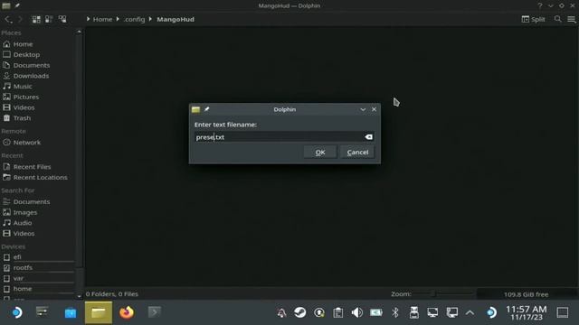The width and height of the screenshot is (579, 325).
Task: Expand the arrow before MangoHud breadcrumb
Action: point(151,19)
